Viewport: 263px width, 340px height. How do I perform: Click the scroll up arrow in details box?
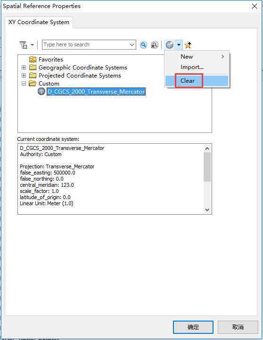(207, 148)
